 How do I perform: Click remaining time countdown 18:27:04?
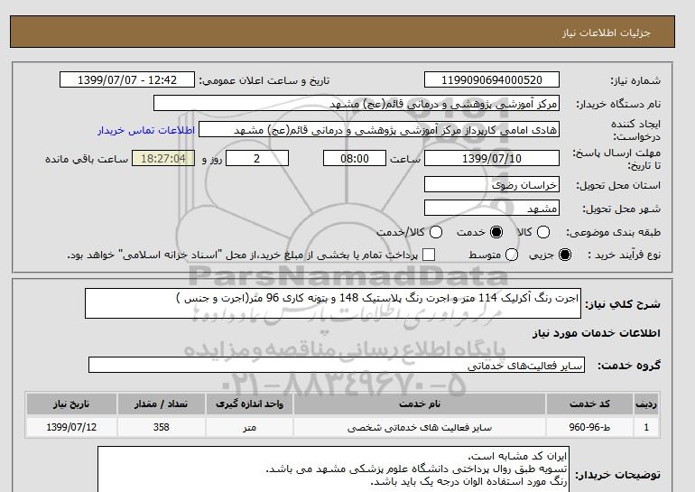tap(163, 158)
